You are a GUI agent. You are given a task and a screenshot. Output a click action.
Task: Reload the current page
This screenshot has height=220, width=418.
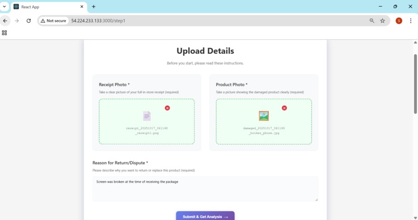(x=29, y=21)
